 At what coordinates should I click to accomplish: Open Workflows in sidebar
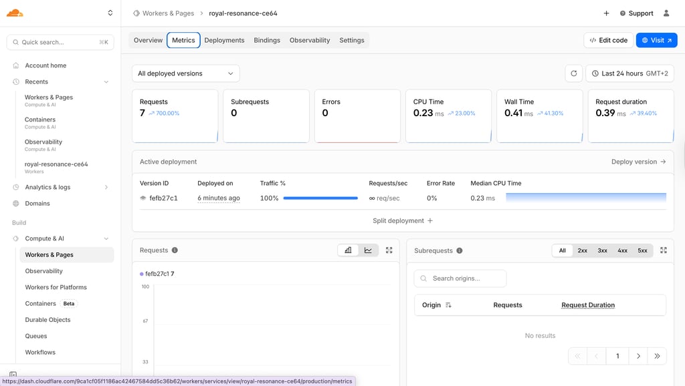pyautogui.click(x=40, y=352)
